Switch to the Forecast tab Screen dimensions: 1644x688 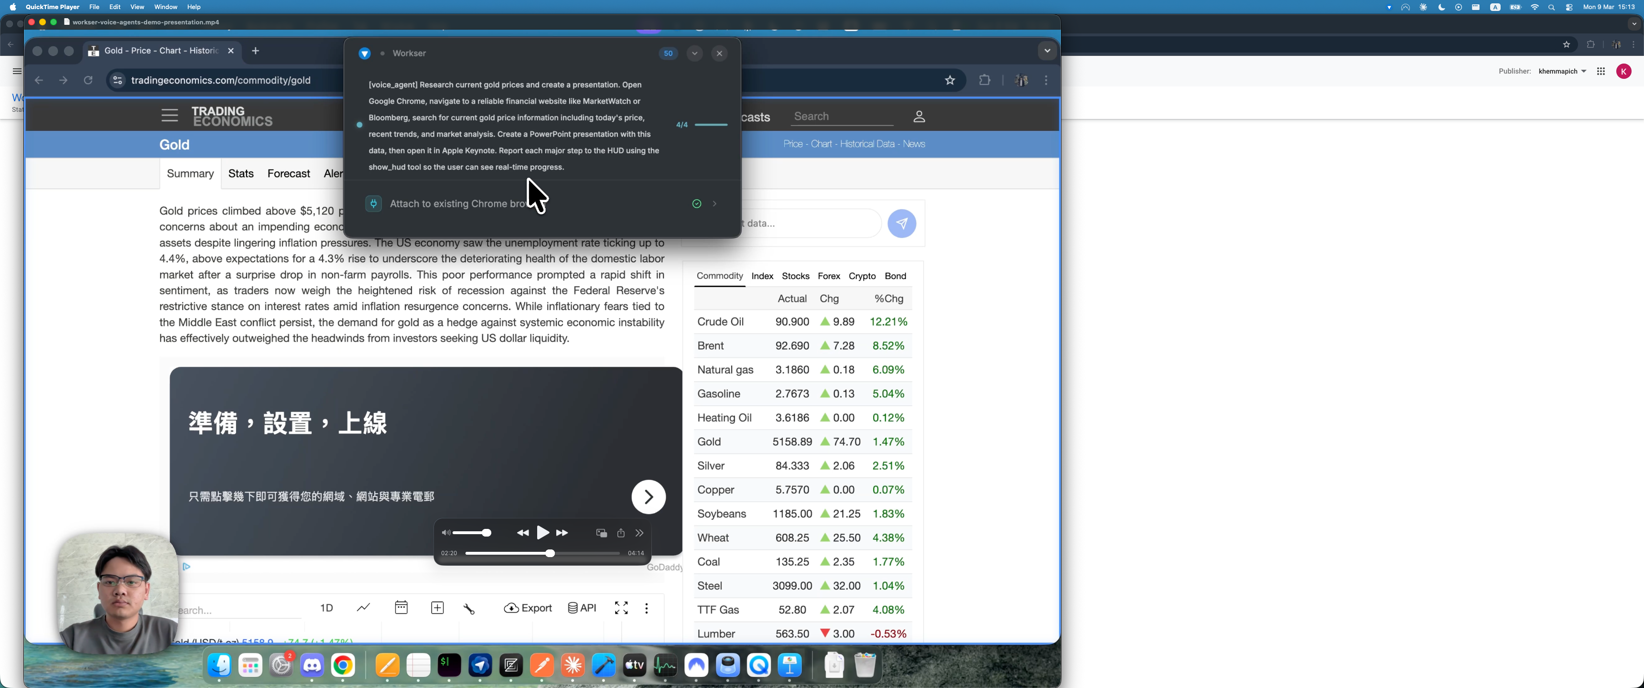[x=289, y=173]
